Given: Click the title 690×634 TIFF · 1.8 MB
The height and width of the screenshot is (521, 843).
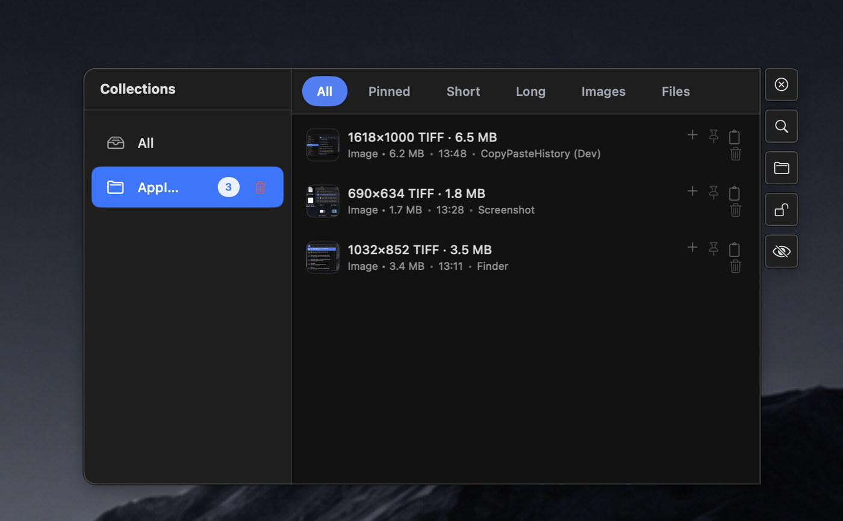Looking at the screenshot, I should tap(417, 194).
